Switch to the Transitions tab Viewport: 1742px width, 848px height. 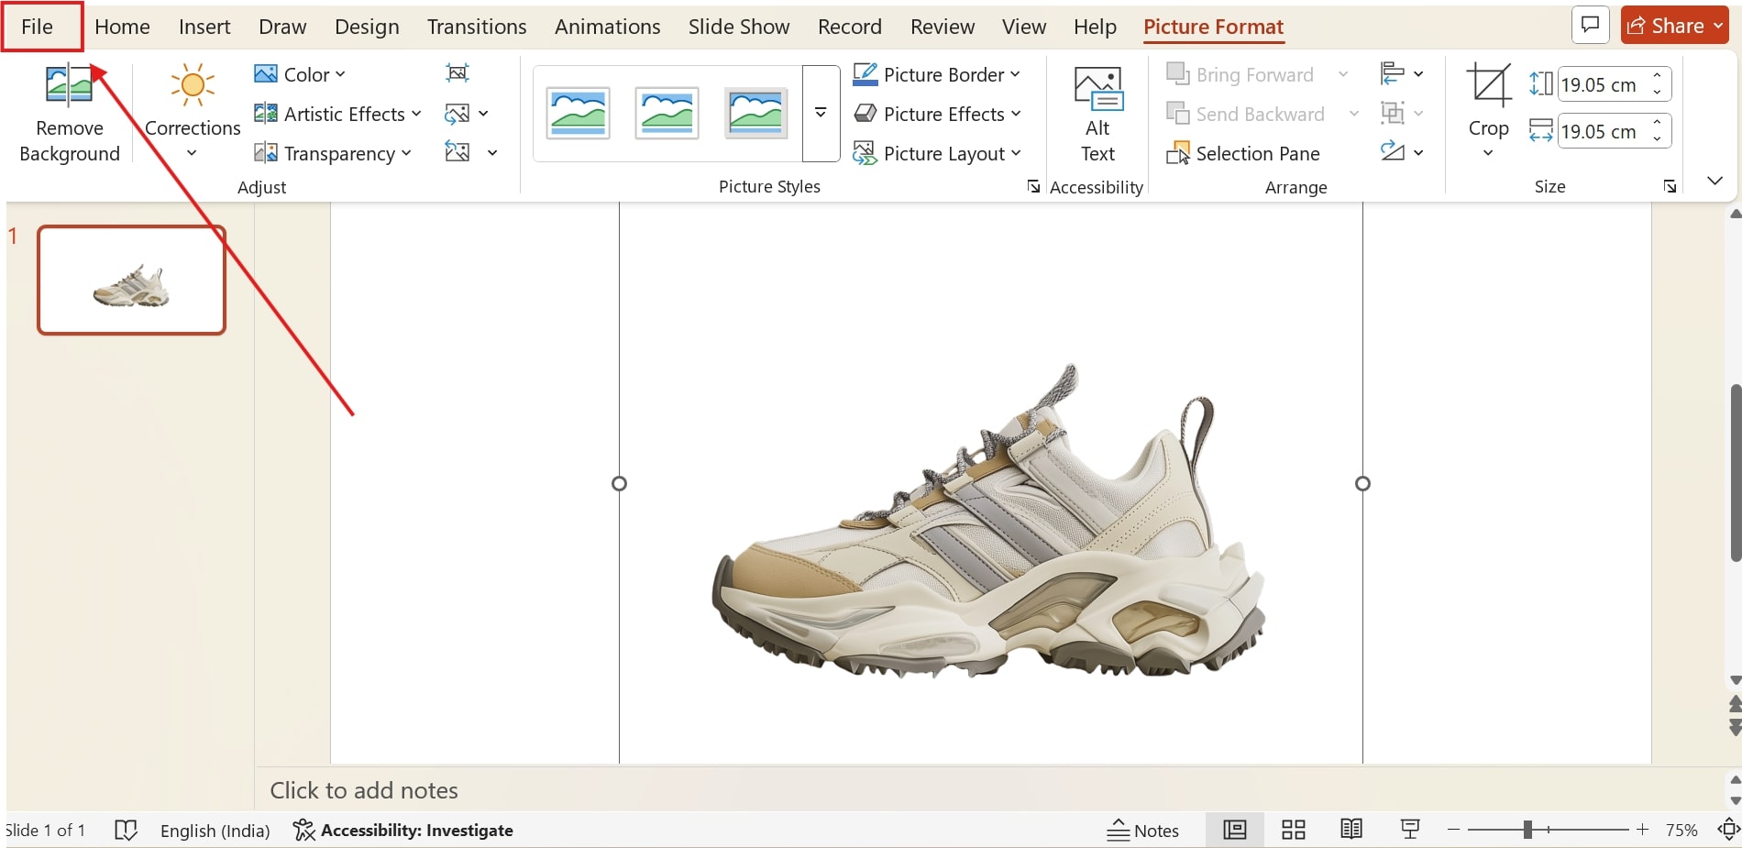(477, 27)
